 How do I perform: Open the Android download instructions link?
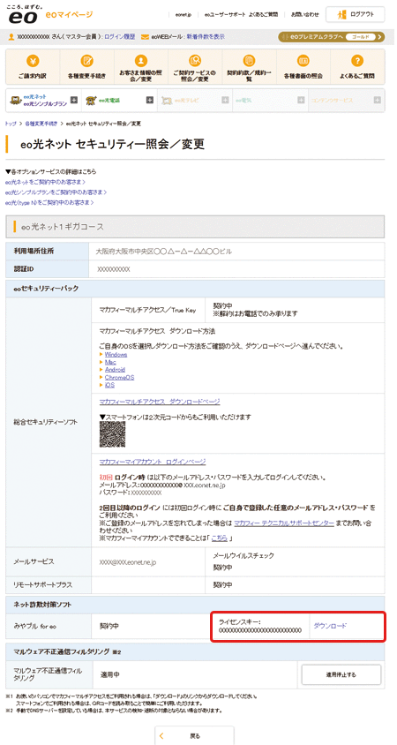pyautogui.click(x=115, y=370)
